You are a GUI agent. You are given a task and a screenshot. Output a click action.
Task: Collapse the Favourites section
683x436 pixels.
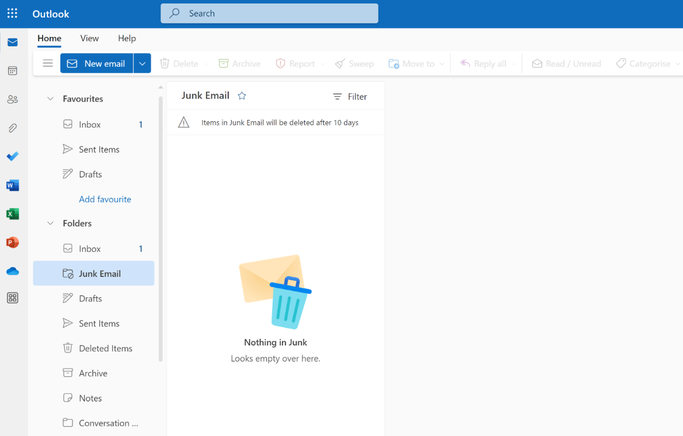tap(50, 98)
